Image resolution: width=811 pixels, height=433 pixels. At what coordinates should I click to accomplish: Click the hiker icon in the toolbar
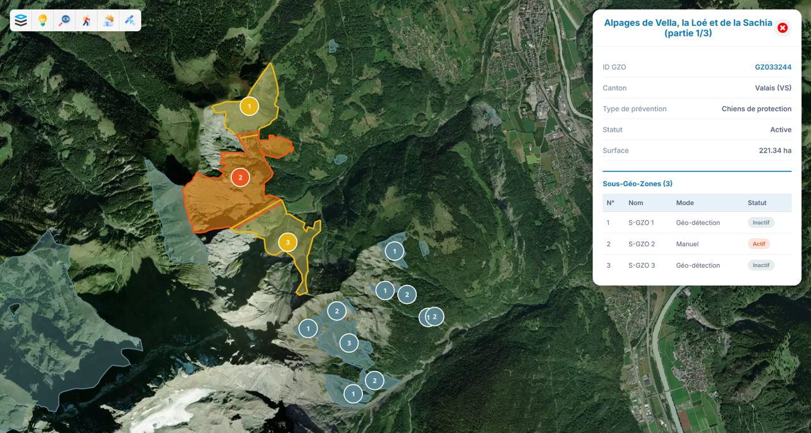point(86,20)
